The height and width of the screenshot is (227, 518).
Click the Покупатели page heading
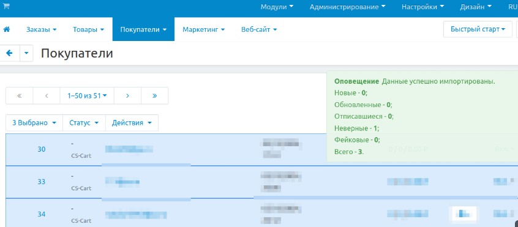pos(77,53)
